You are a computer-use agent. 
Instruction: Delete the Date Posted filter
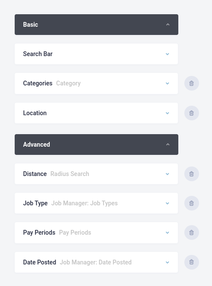click(192, 262)
